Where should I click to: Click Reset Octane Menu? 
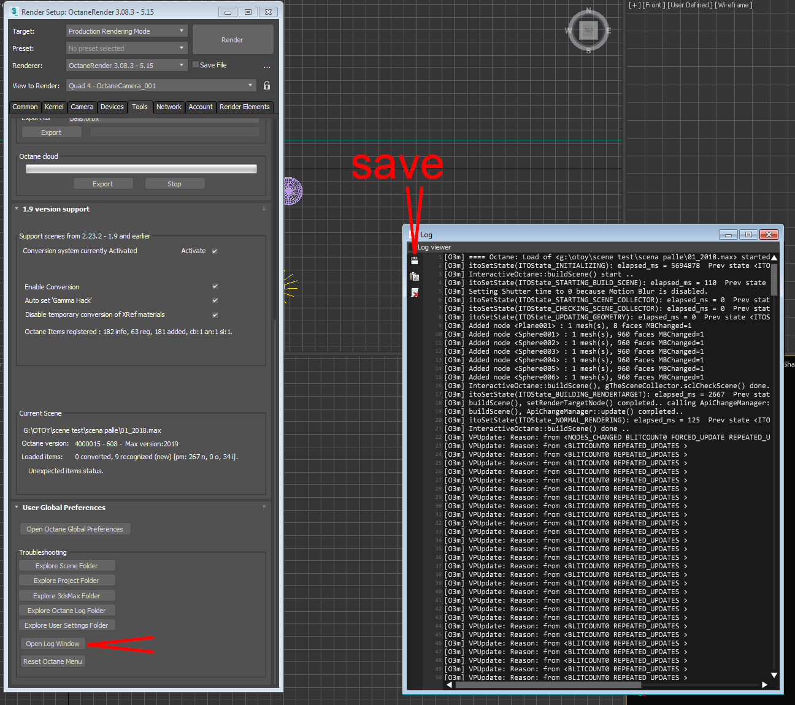pos(53,661)
